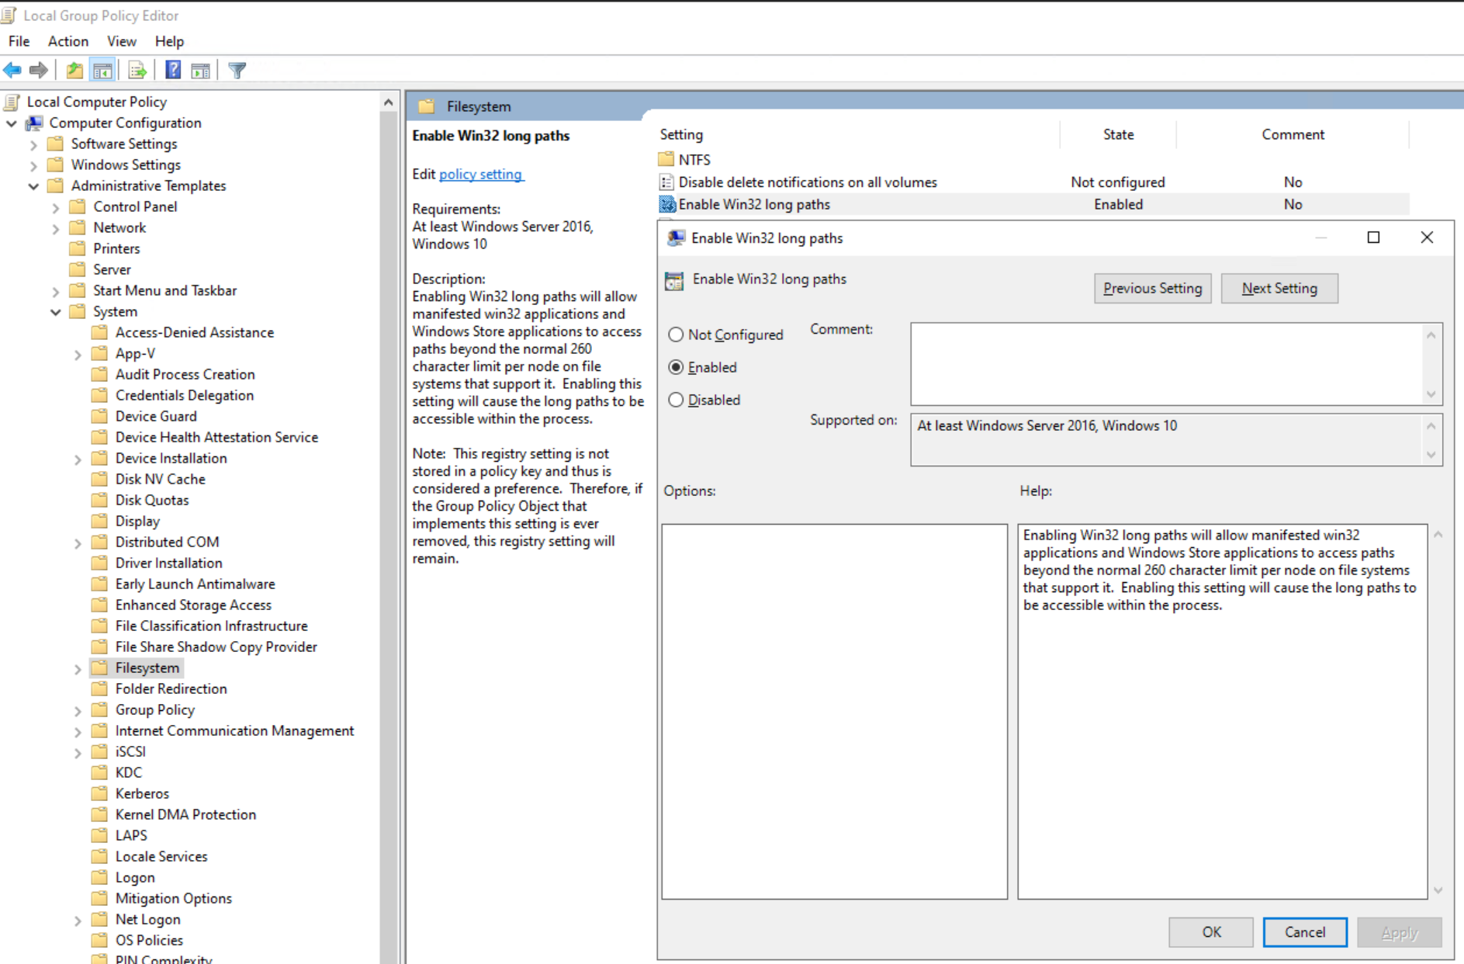This screenshot has height=964, width=1464.
Task: Click the Up one level folder icon
Action: tap(74, 70)
